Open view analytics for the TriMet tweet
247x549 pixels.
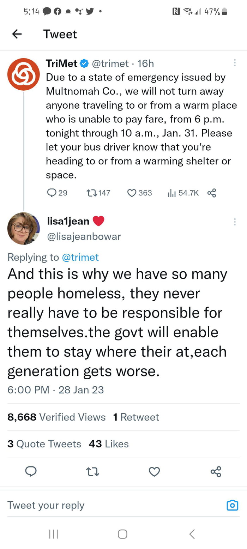tap(171, 193)
